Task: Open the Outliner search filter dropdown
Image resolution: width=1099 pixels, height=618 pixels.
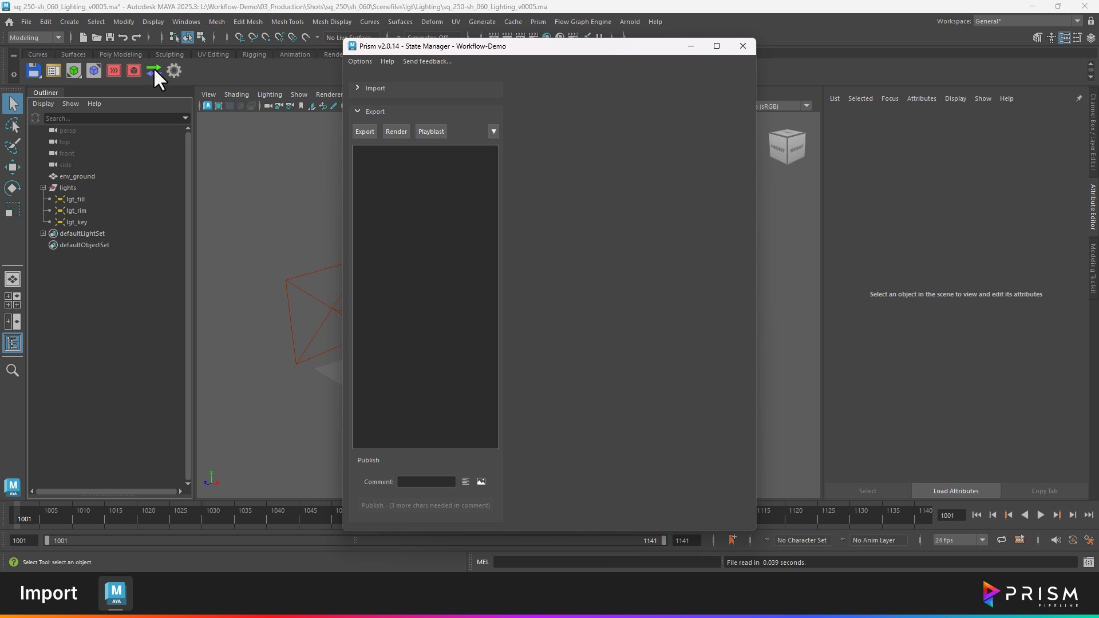Action: pyautogui.click(x=185, y=118)
